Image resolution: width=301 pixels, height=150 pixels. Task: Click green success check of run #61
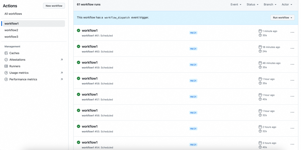point(79,31)
